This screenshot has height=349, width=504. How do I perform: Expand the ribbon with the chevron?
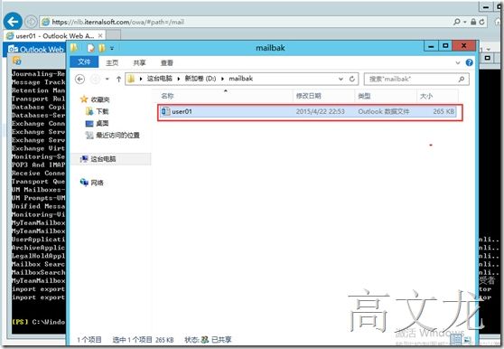(458, 62)
